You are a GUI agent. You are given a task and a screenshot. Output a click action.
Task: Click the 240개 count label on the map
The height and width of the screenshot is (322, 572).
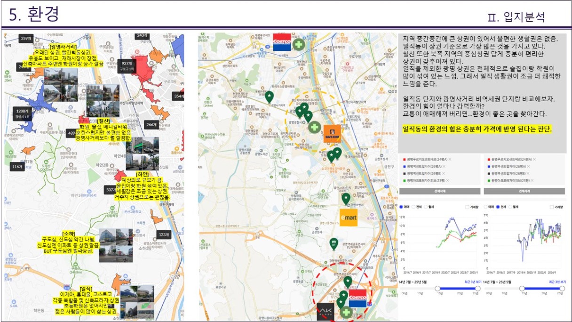[x=142, y=35]
